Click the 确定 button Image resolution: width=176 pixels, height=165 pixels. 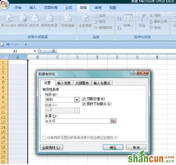tap(113, 147)
